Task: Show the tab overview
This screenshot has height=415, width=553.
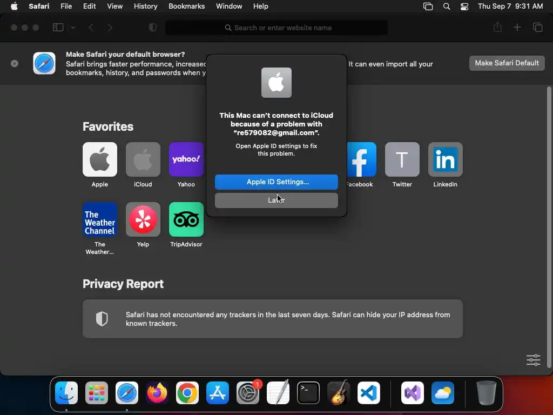Action: pos(537,27)
